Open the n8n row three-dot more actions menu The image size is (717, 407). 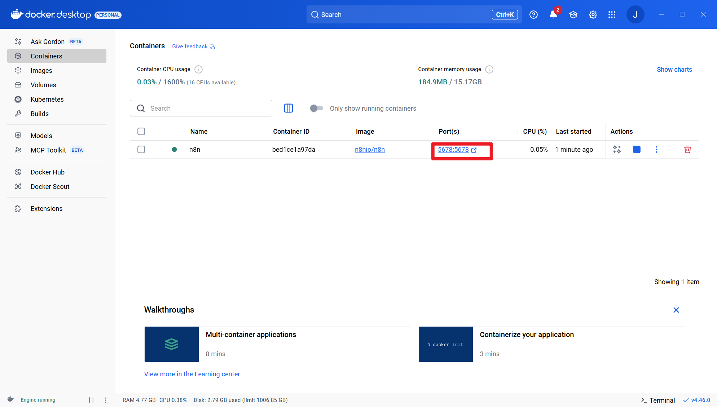point(656,150)
